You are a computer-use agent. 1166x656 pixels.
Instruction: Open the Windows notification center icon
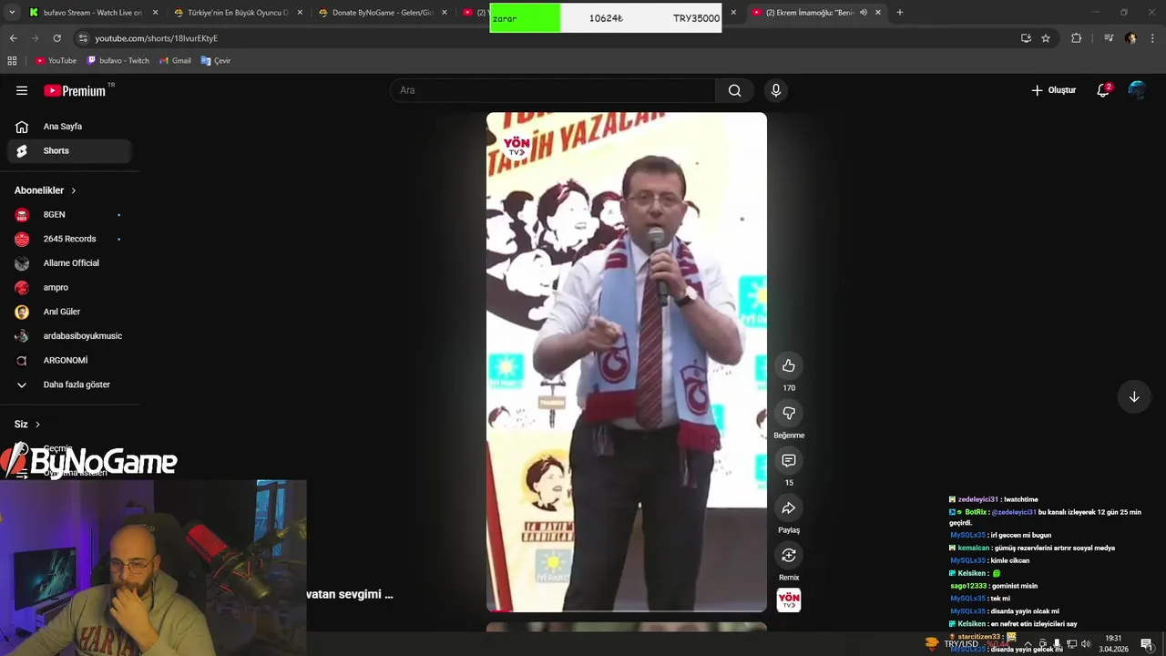tap(1146, 644)
